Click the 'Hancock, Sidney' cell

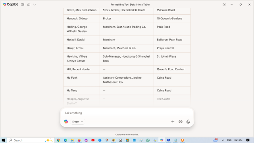click(x=82, y=19)
